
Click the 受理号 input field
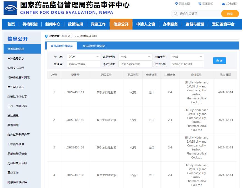84,64
